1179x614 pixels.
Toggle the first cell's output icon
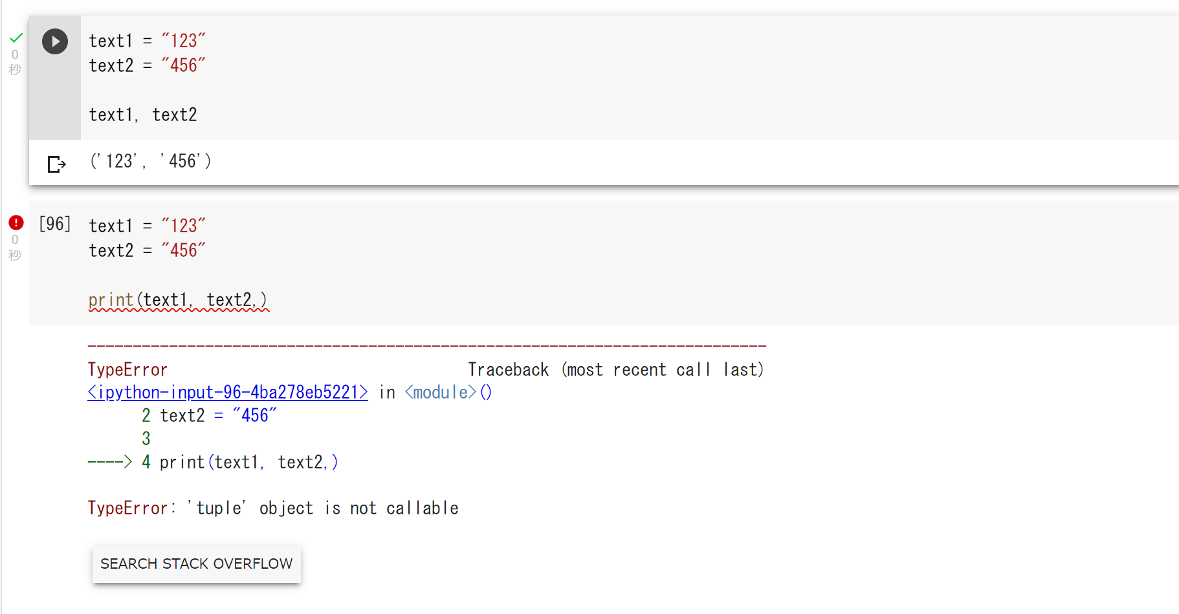pos(57,164)
